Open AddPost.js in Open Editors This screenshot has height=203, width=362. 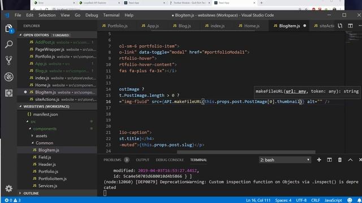(x=57, y=42)
